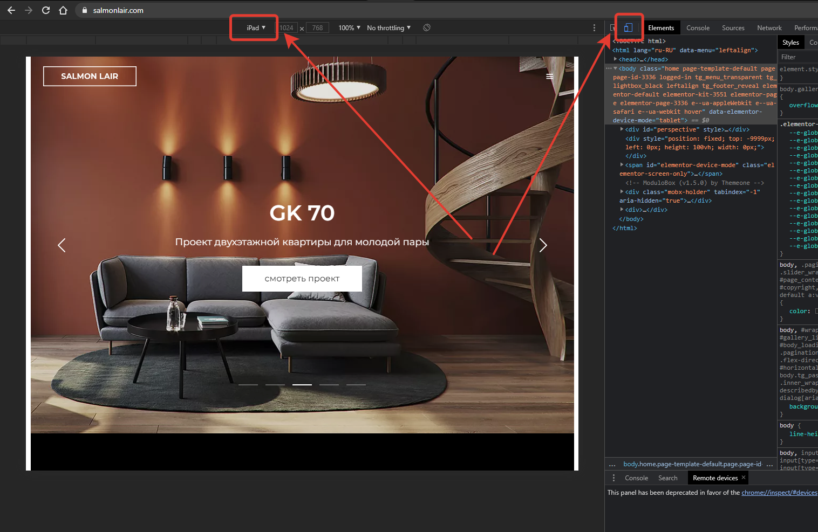Screen dimensions: 818x532
Task: Open device toolbar more options menu
Action: pos(594,27)
